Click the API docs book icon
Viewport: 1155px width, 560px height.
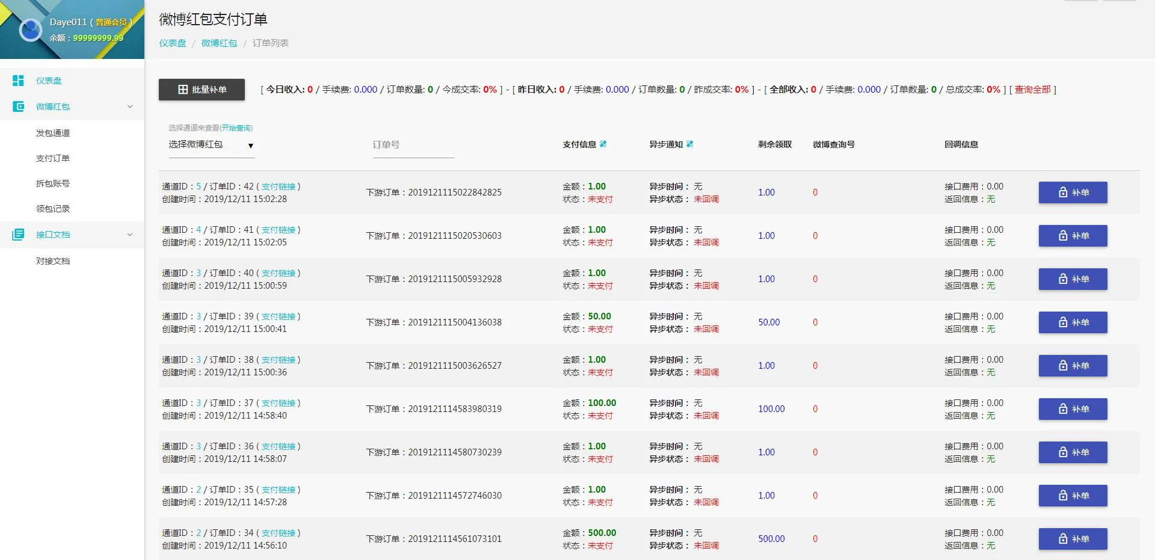18,235
